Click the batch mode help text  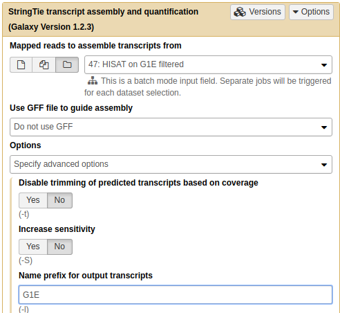coord(208,87)
